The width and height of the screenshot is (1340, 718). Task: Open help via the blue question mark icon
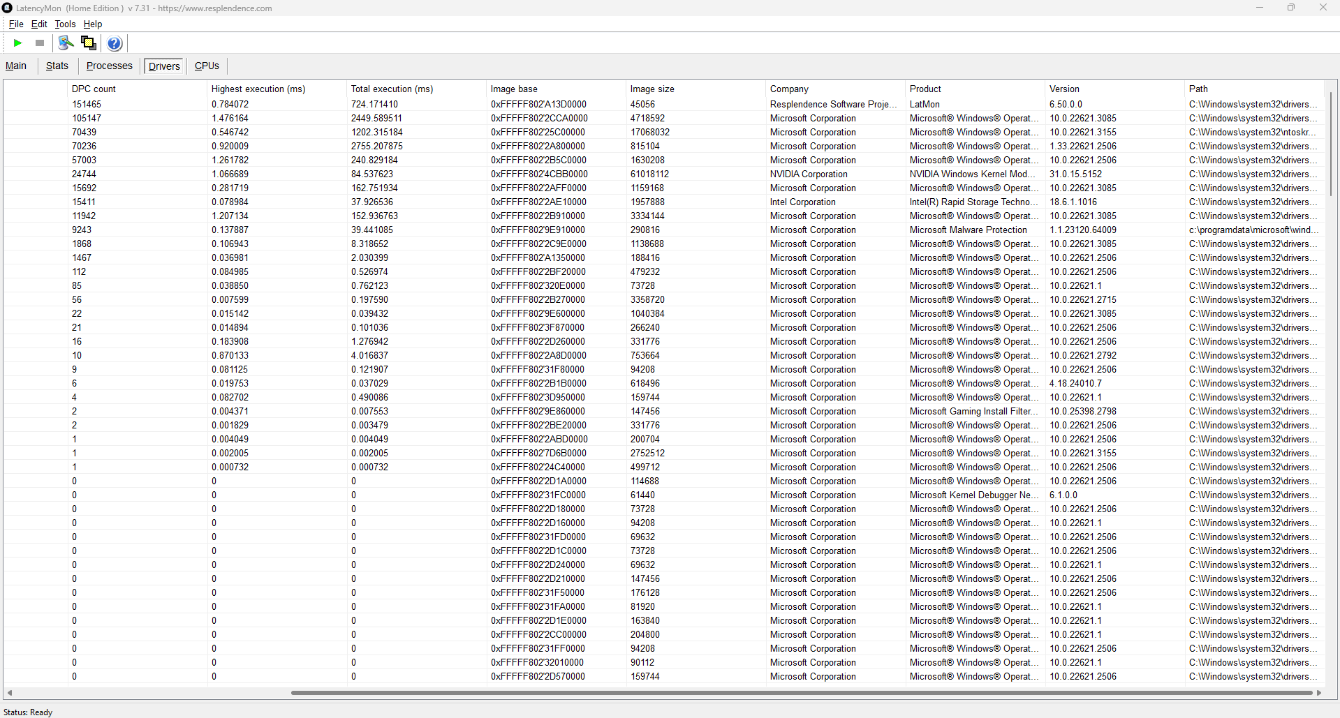pyautogui.click(x=115, y=43)
